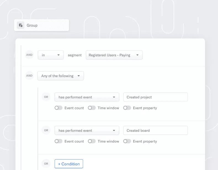The image size is (218, 170).
Task: Toggle Time window for Created board
Action: [x=92, y=141]
